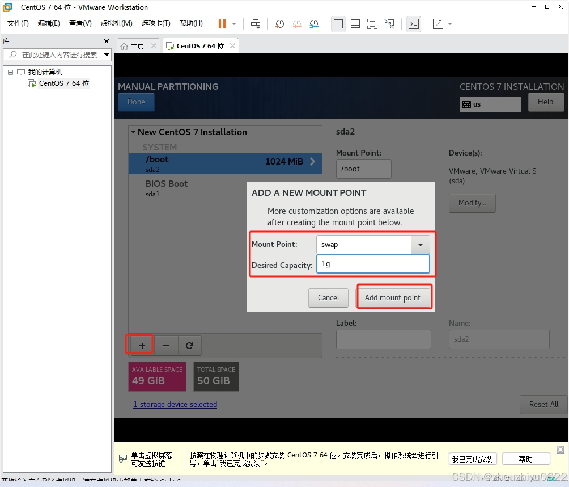Viewport: 569px width, 487px height.
Task: Collapse 我的计算机 tree node
Action: pos(11,72)
